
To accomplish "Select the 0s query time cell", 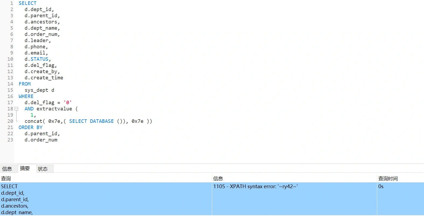I will tap(381, 187).
